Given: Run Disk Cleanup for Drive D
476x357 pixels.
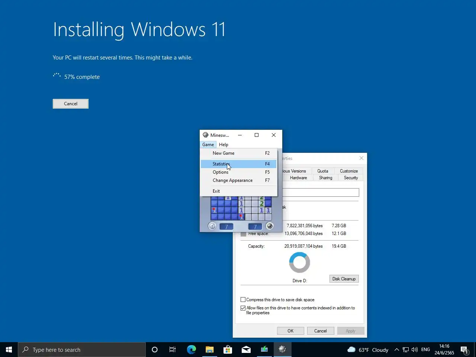Looking at the screenshot, I should click(344, 279).
